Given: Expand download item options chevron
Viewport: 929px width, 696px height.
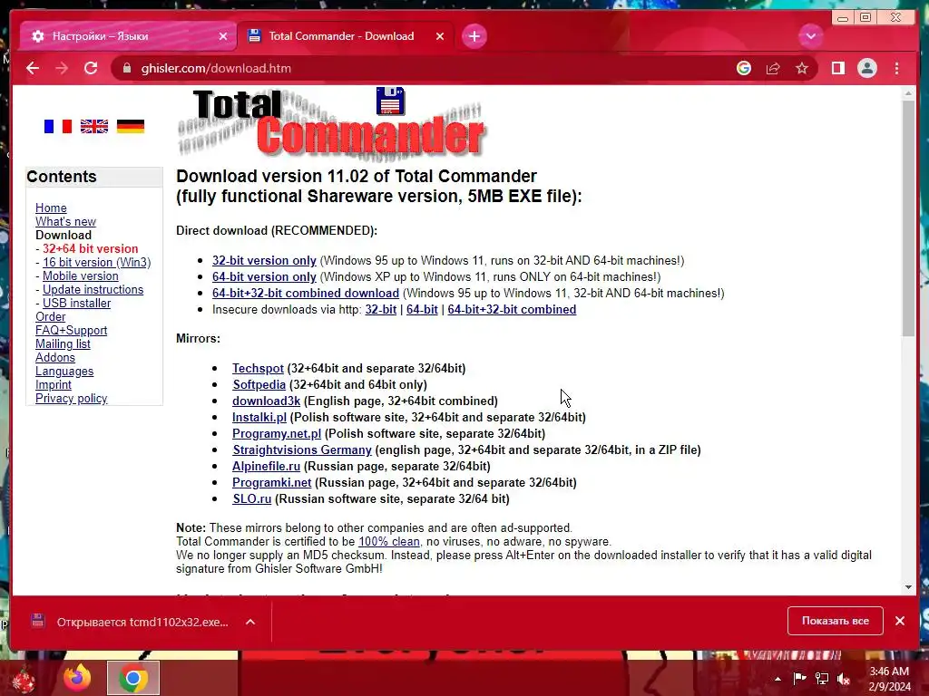Looking at the screenshot, I should click(x=250, y=622).
